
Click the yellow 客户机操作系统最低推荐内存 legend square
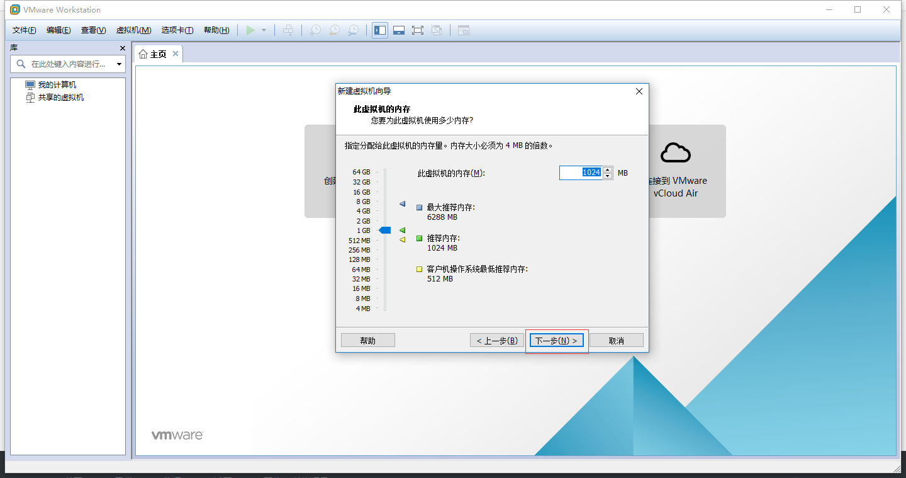(x=419, y=269)
